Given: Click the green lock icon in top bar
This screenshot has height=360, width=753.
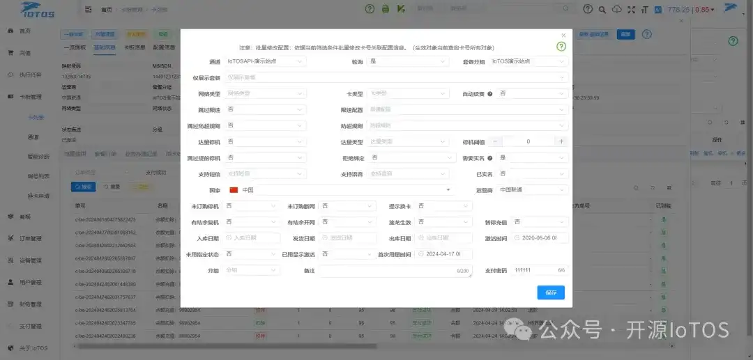Looking at the screenshot, I should (385, 8).
